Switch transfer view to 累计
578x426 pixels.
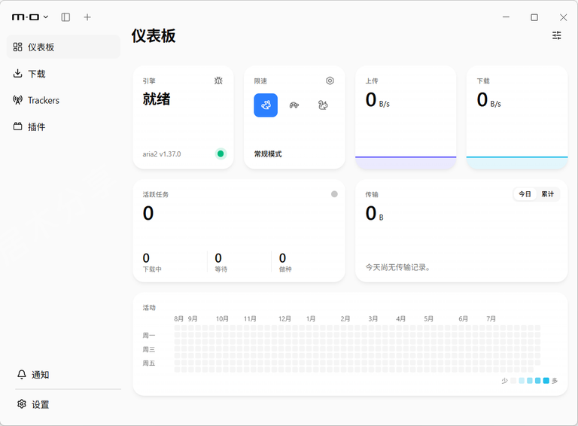pos(547,194)
